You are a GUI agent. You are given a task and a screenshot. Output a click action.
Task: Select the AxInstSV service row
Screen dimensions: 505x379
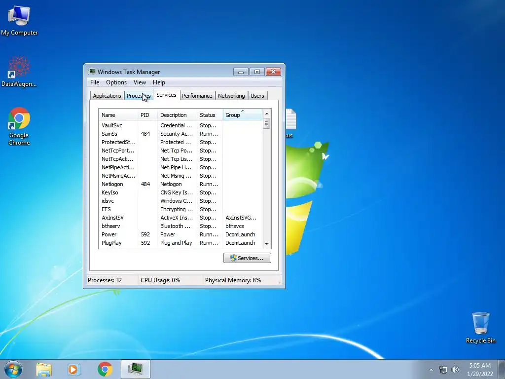180,218
